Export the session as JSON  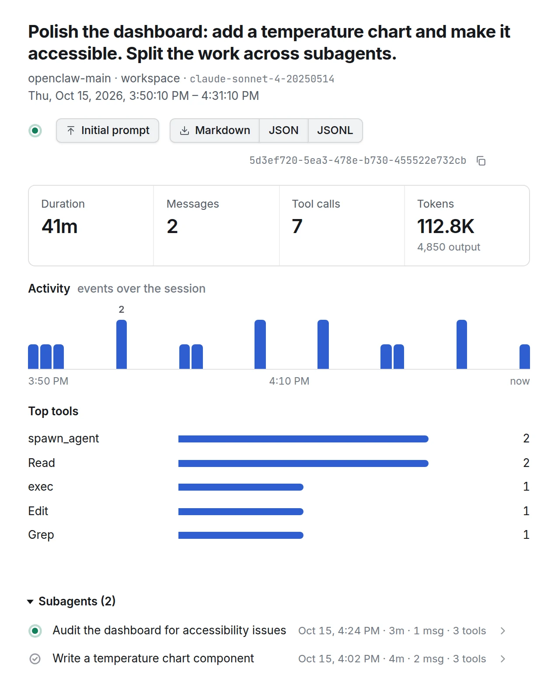(x=284, y=131)
